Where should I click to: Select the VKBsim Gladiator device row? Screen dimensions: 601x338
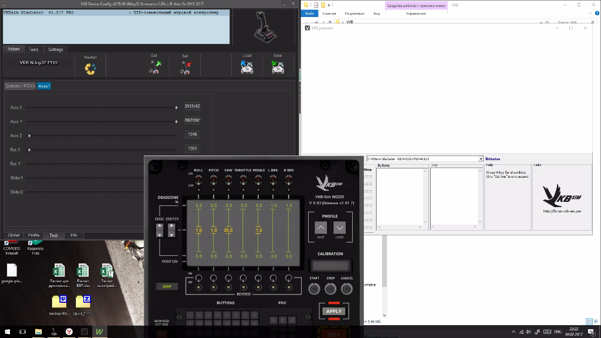(116, 13)
